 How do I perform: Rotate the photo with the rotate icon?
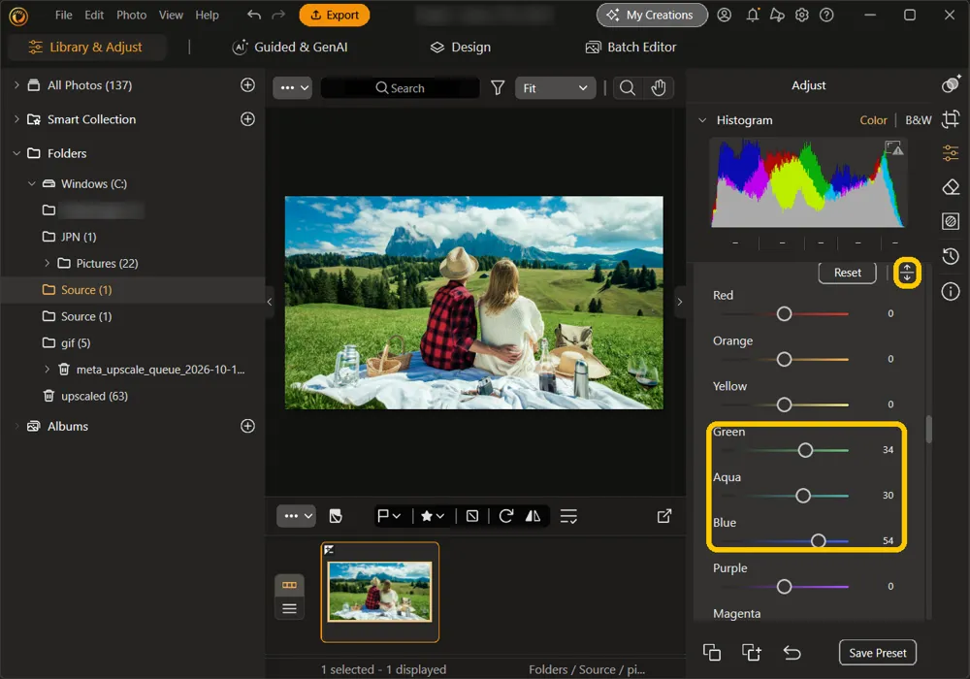pos(506,516)
